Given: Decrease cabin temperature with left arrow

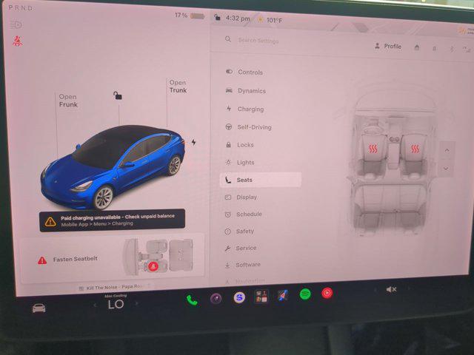Looking at the screenshot, I should tap(95, 305).
